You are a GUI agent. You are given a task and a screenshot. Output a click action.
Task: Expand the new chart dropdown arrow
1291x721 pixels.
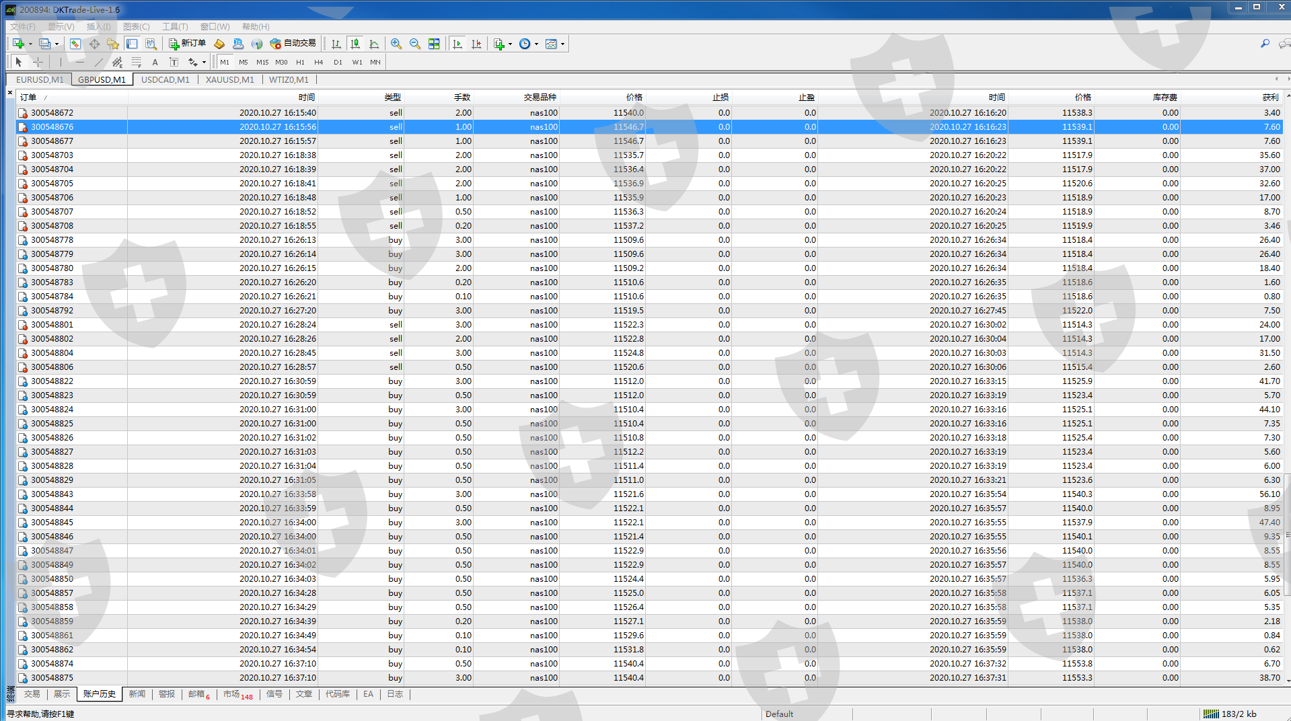30,44
